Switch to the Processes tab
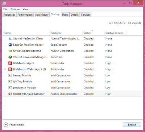This screenshot has height=132, width=145. 9,15
